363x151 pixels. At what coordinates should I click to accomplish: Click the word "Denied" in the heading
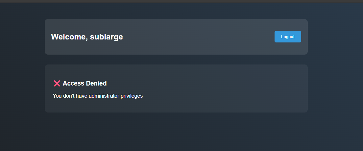tap(96, 84)
